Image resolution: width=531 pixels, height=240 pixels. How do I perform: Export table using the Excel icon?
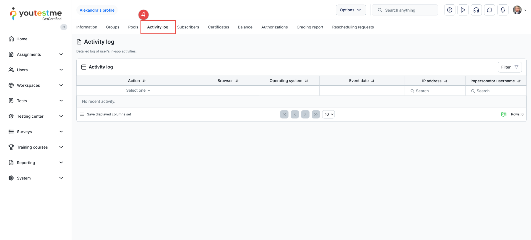(x=504, y=114)
